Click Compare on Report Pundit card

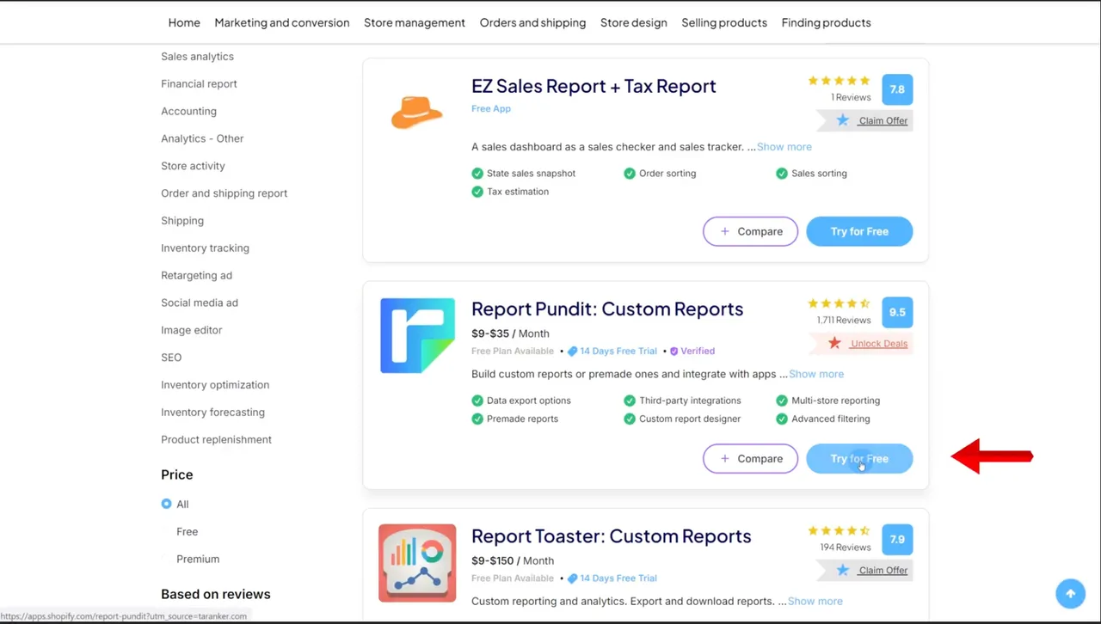click(750, 458)
